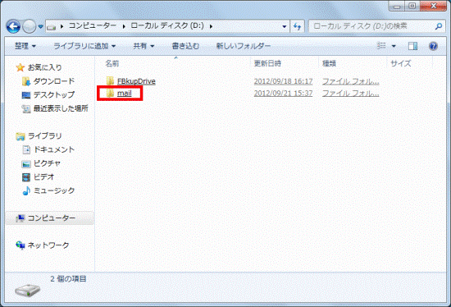Screen dimensions: 451x307
Task: Change view with the view icon
Action: coord(381,46)
